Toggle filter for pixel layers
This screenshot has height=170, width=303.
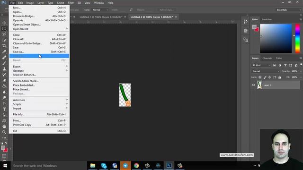point(275,65)
